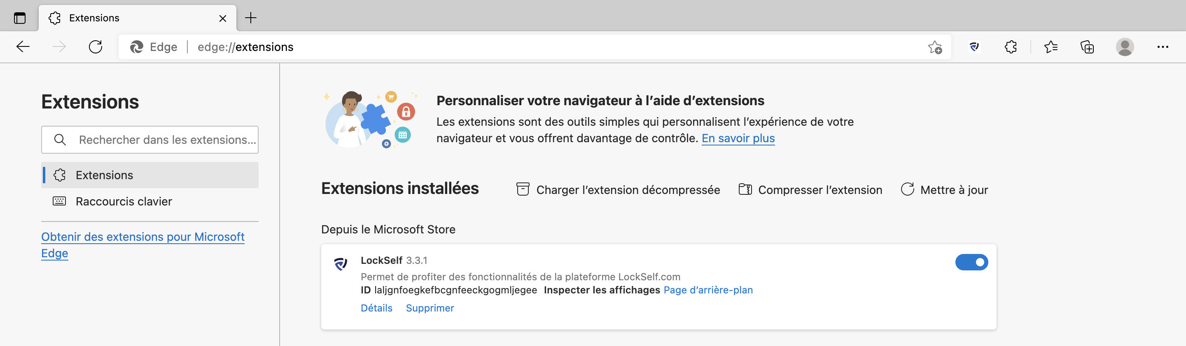Open Raccourcis clavier in the sidebar

[x=149, y=201]
